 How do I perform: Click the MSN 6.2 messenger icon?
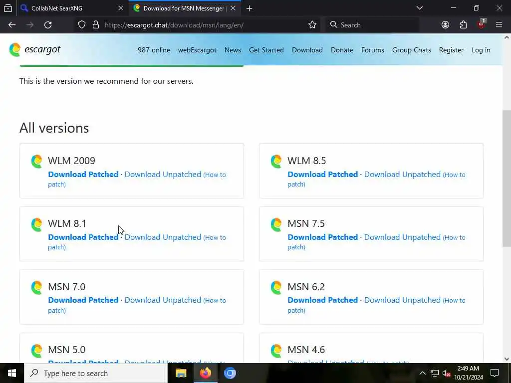coord(276,287)
